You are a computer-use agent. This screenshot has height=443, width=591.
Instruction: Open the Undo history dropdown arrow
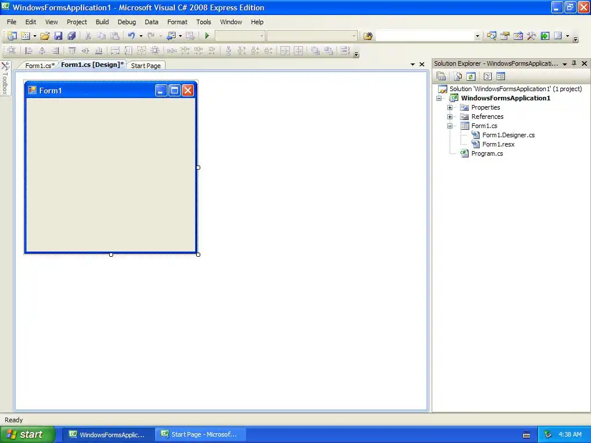141,36
